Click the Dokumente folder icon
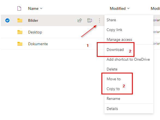160x120 pixels. [20, 44]
